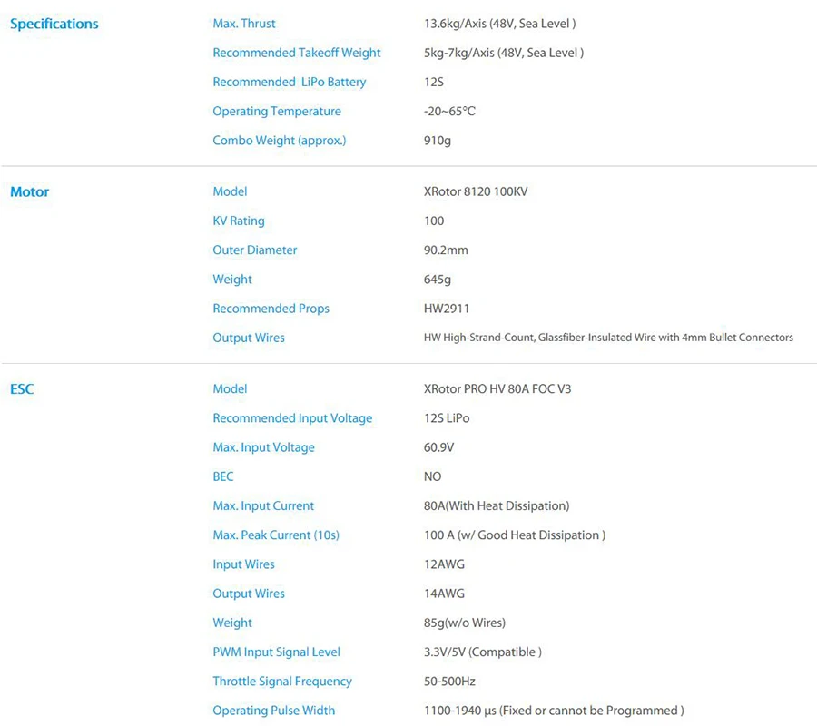This screenshot has height=726, width=817.
Task: Select the '80A(With Heat Dissipation)' value
Action: (x=496, y=505)
